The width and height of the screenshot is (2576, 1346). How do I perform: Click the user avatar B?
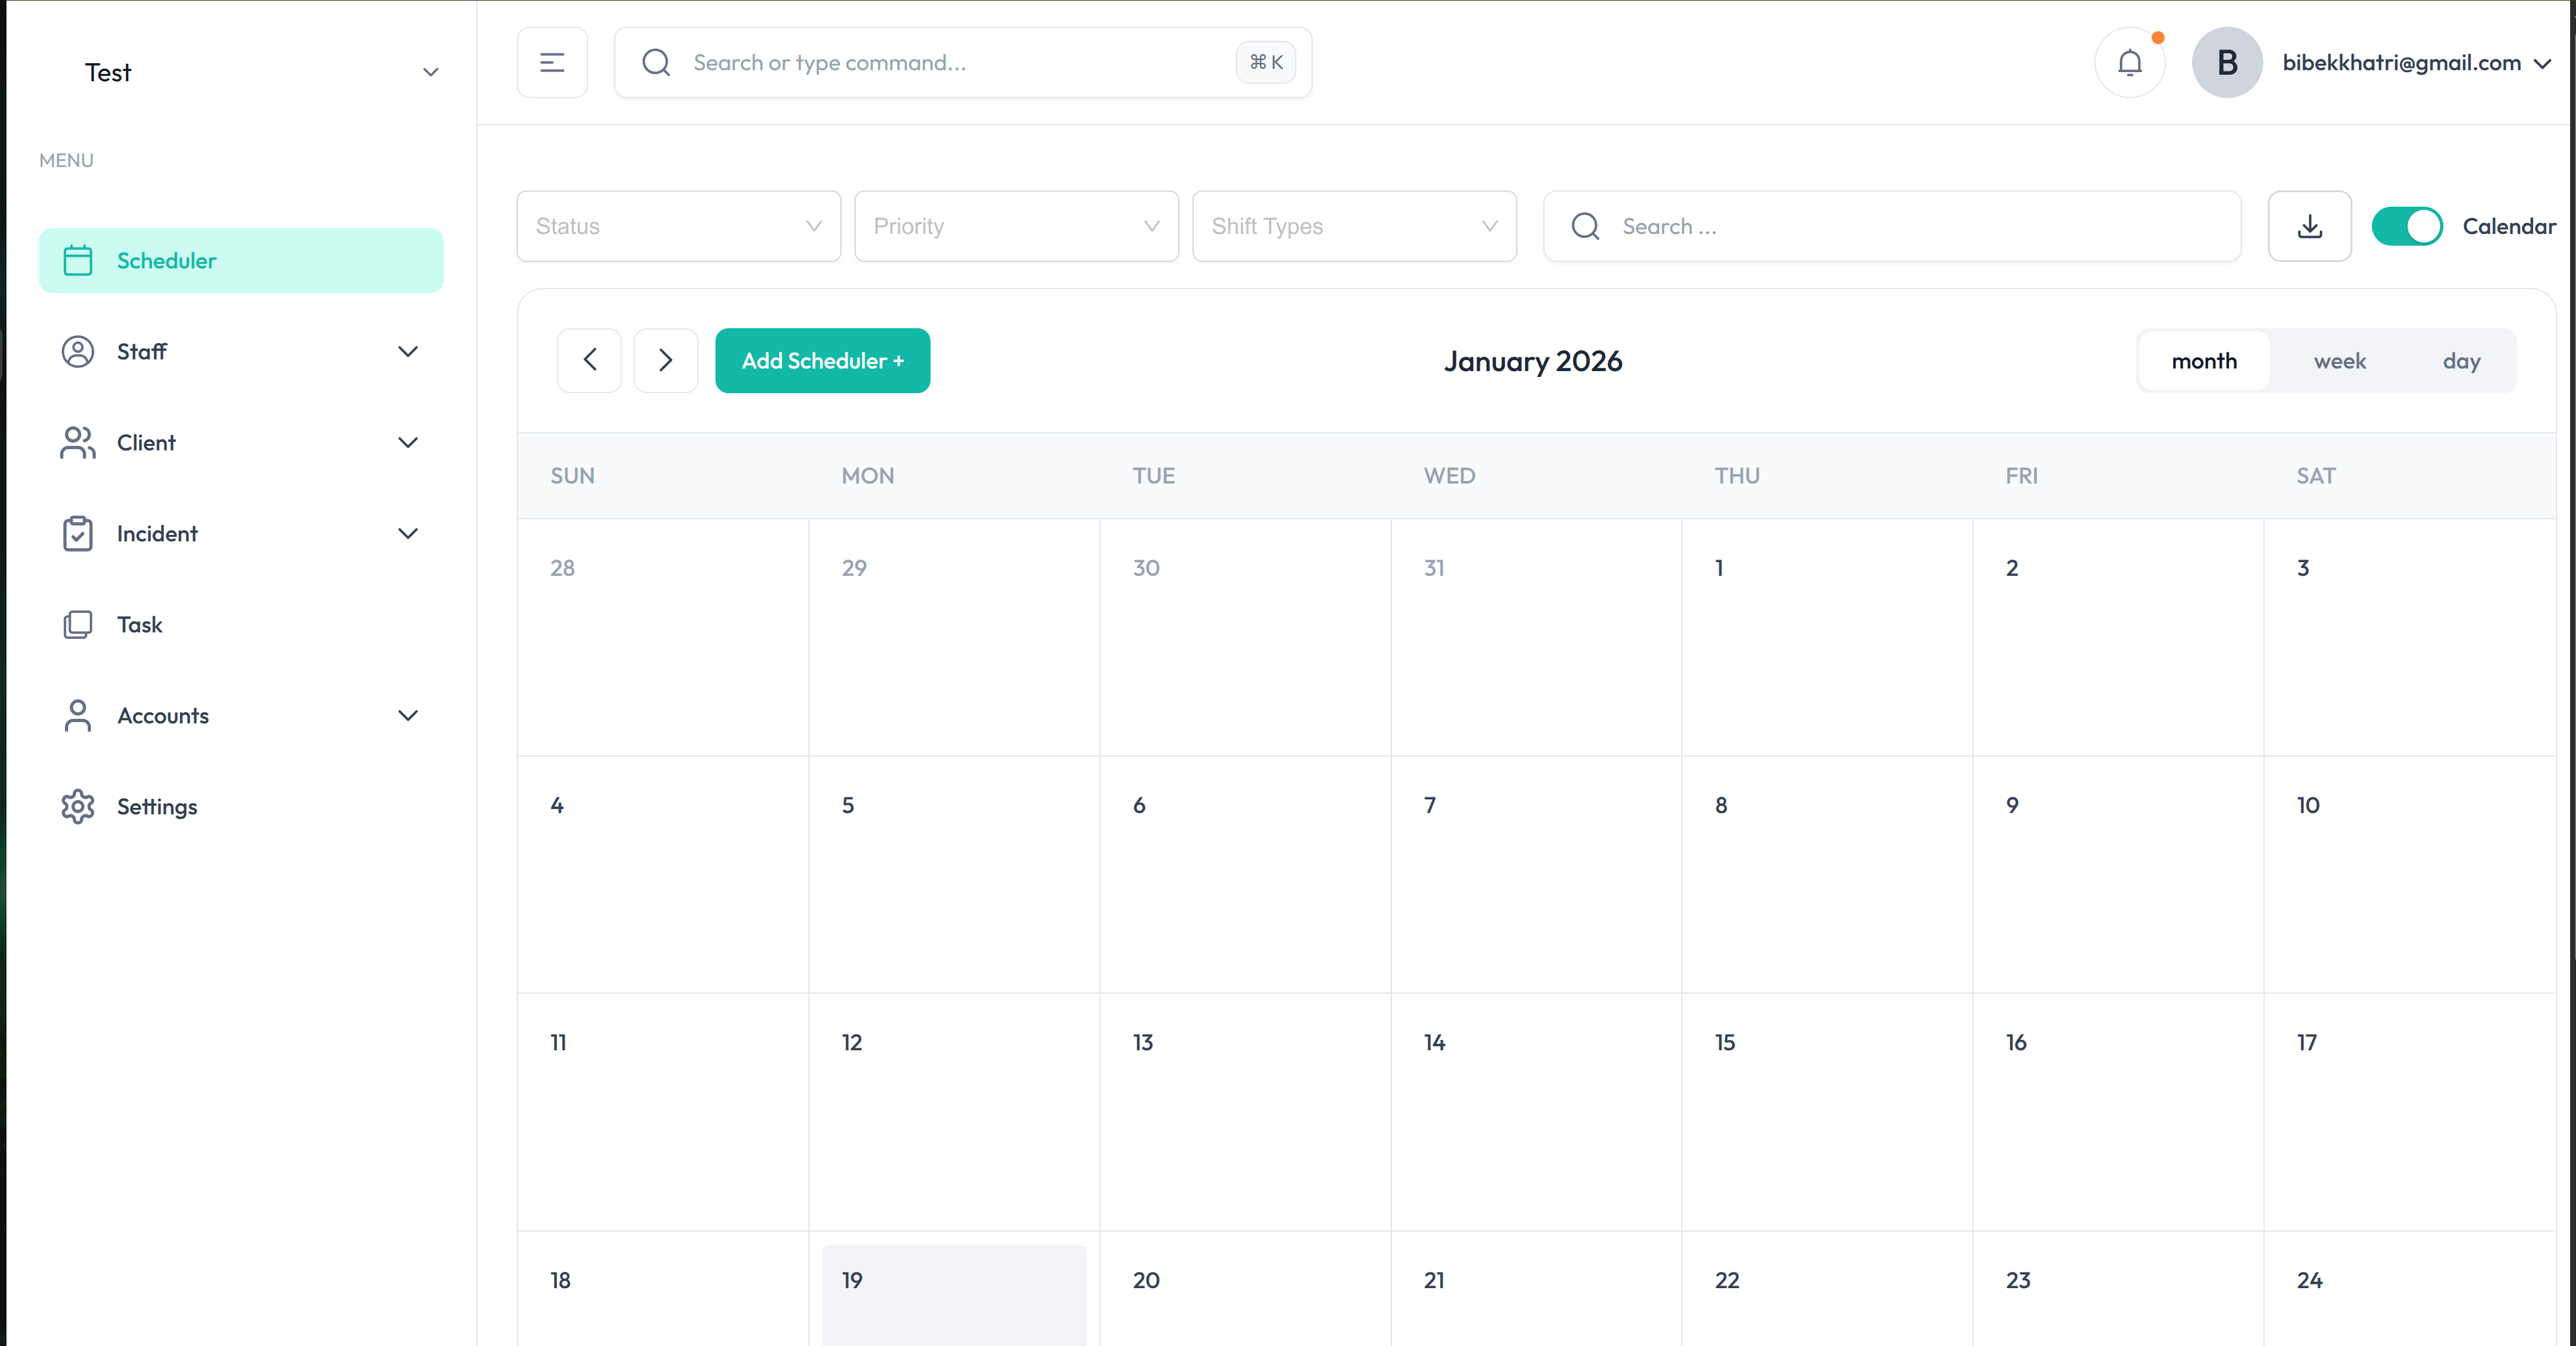coord(2226,63)
